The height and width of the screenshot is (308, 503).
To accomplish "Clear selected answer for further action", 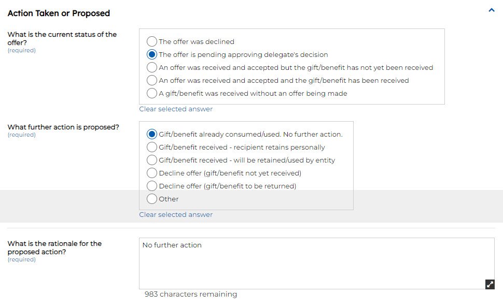I will click(176, 215).
